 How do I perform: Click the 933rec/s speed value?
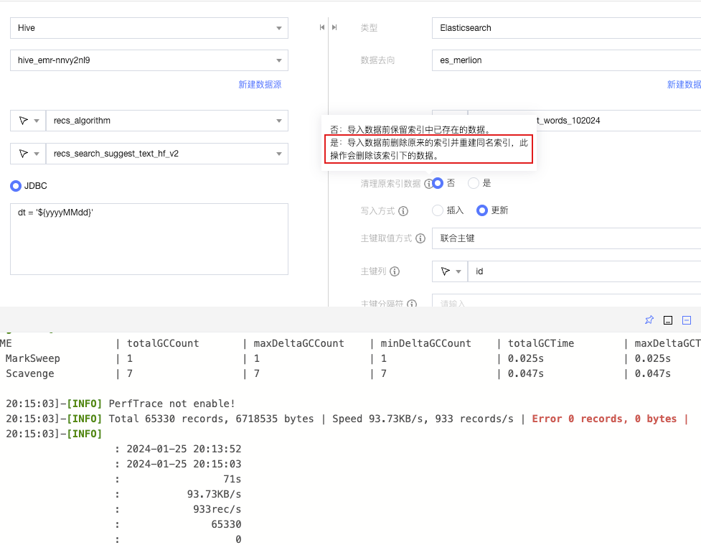coord(217,509)
